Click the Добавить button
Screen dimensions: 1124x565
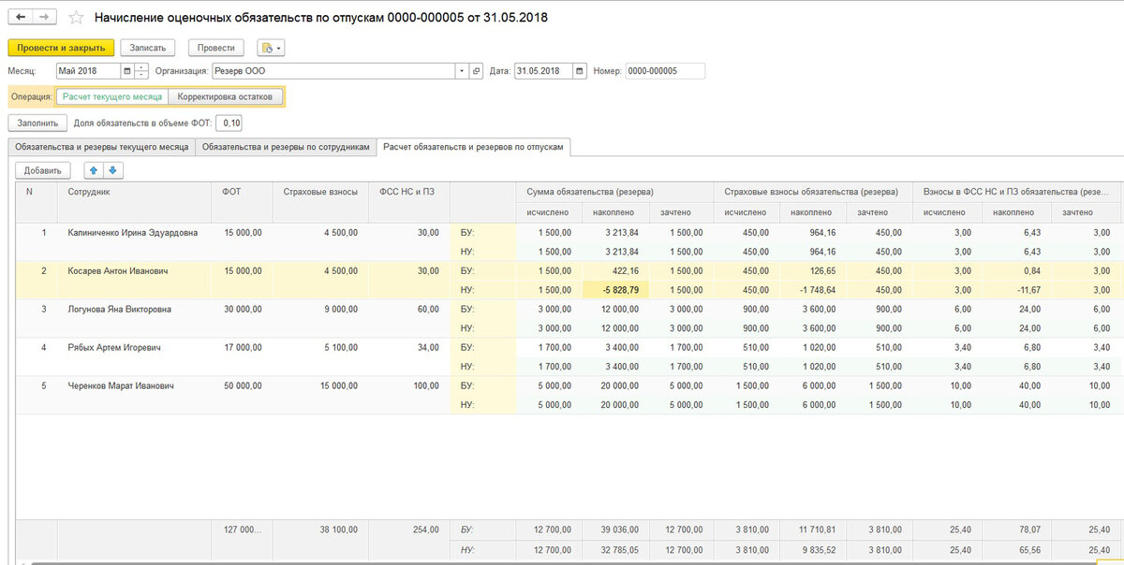click(43, 170)
